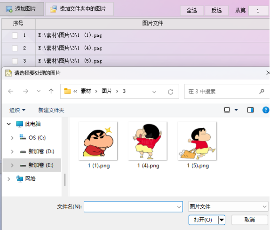Select thumbnail of 1 (1).png
Viewport: 270px width, 230px height.
tap(98, 141)
